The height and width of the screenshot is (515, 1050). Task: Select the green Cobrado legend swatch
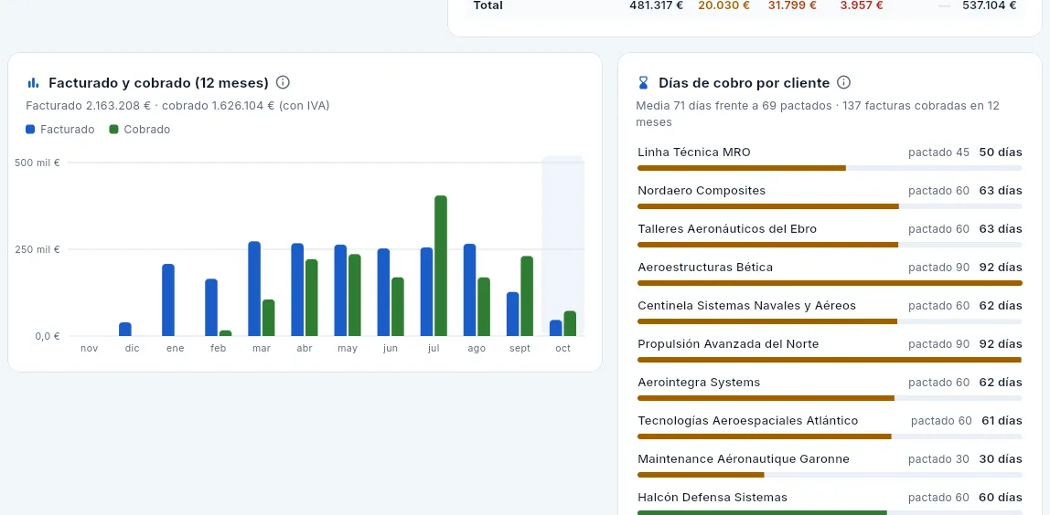[113, 129]
